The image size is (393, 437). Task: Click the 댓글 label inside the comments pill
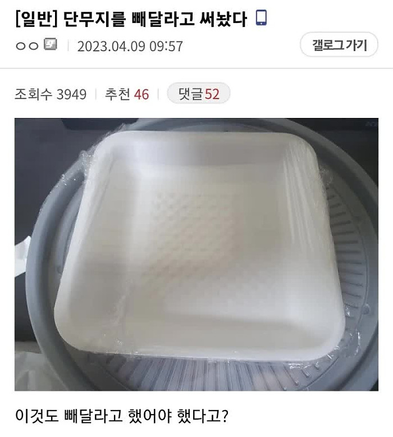[190, 94]
